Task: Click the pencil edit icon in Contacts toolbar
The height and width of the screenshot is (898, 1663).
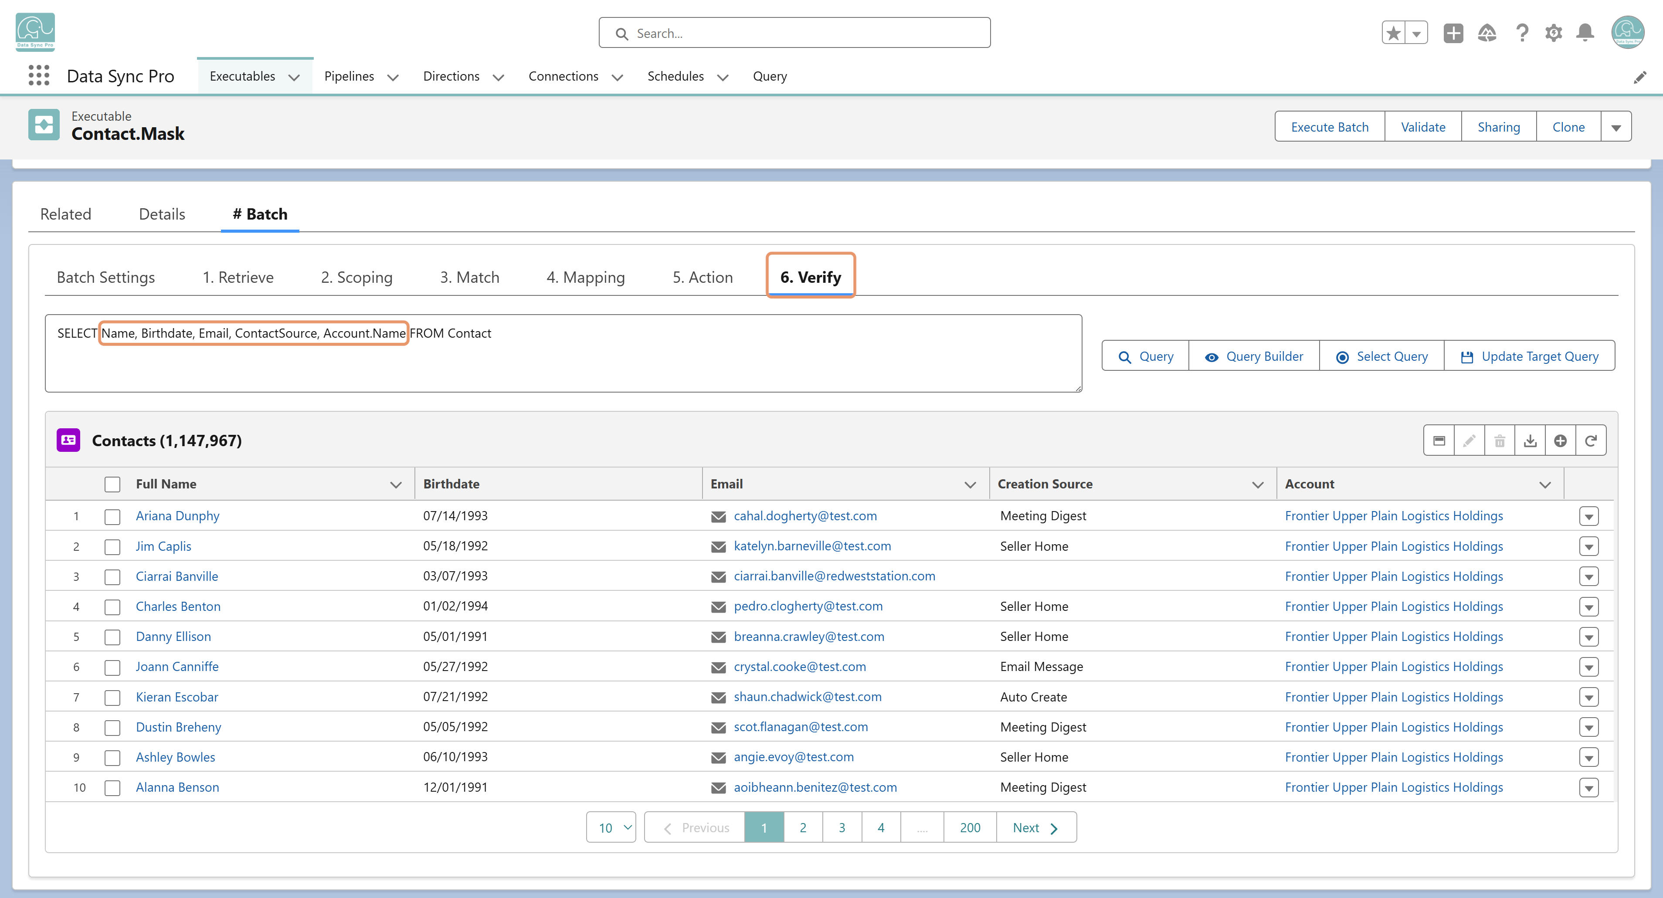Action: 1470,441
